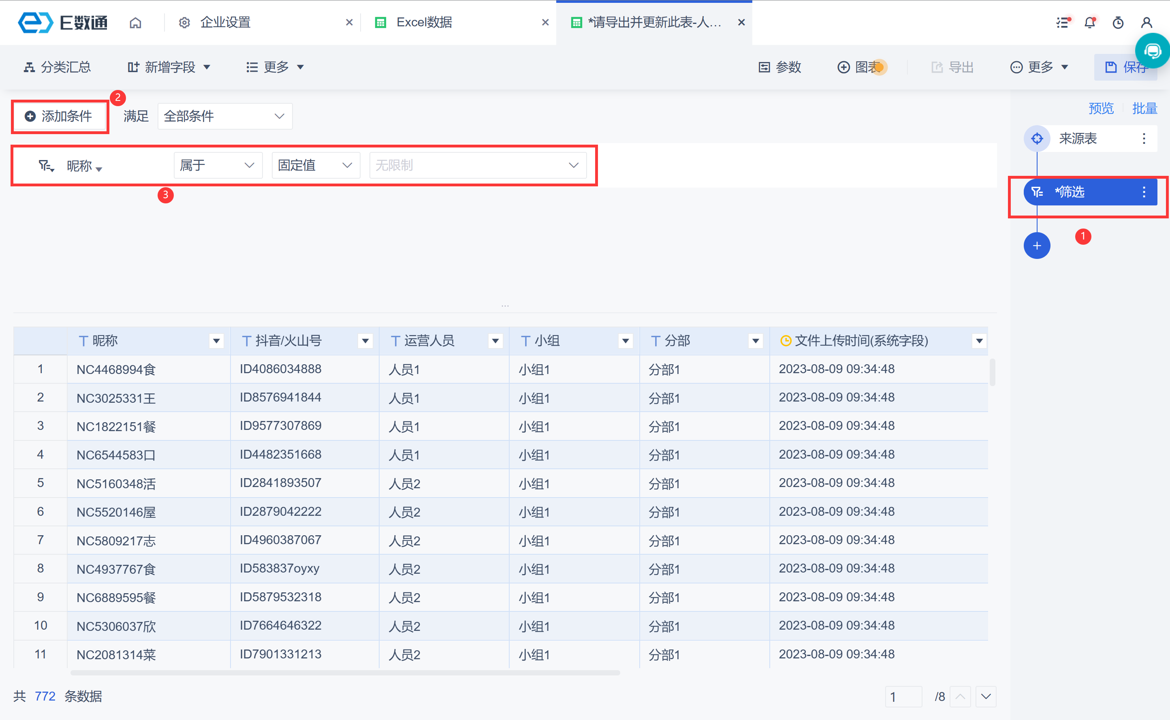The image size is (1170, 720).
Task: Expand 全部条件 dropdown
Action: click(x=225, y=116)
